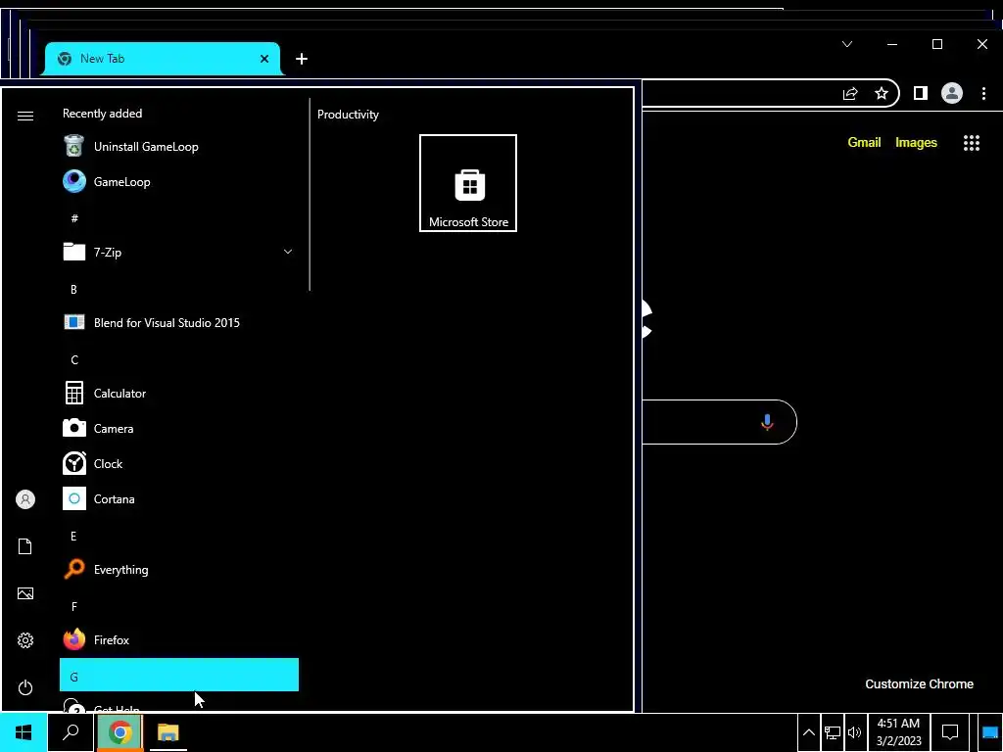Viewport: 1003px width, 752px height.
Task: Open Documents from the Start sidebar
Action: pos(24,546)
